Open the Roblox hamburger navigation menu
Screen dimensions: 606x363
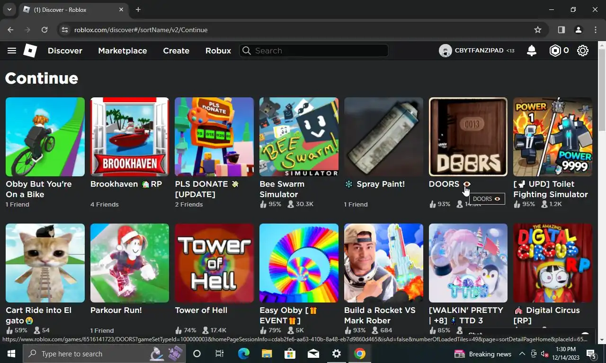[12, 51]
